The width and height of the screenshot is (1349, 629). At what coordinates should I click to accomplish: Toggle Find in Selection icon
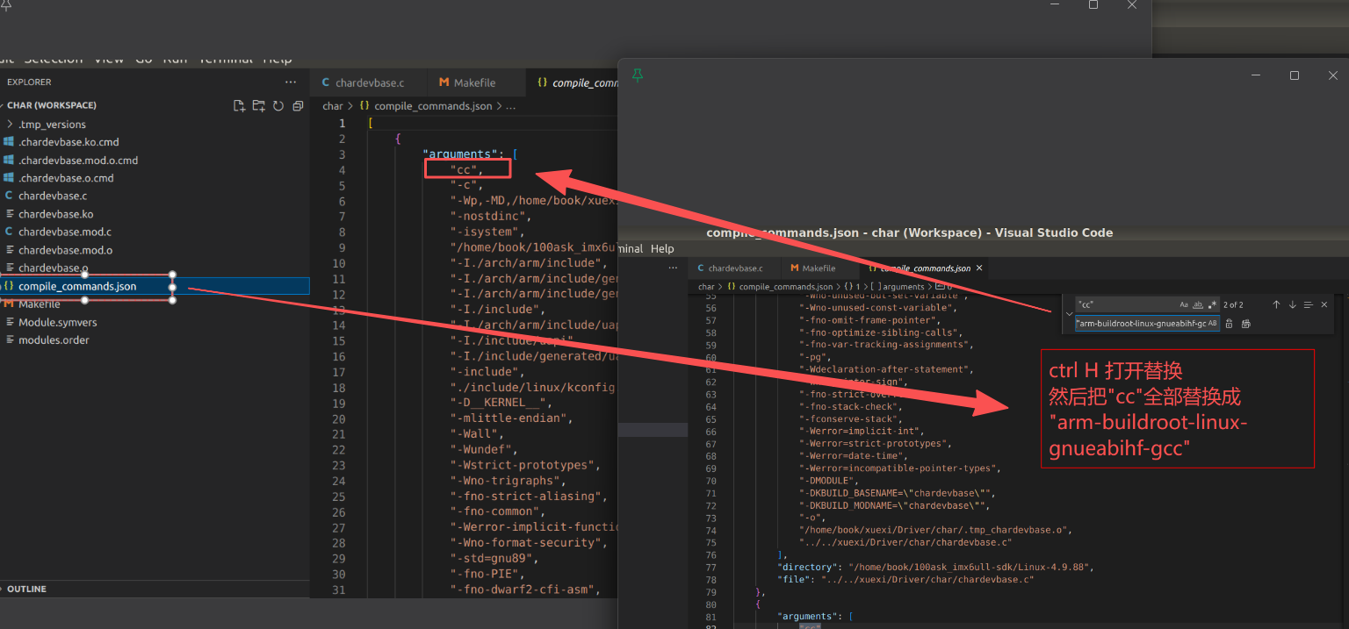click(x=1308, y=304)
